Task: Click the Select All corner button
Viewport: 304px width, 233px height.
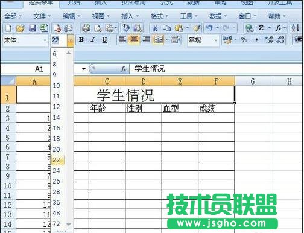Action: tap(8, 81)
